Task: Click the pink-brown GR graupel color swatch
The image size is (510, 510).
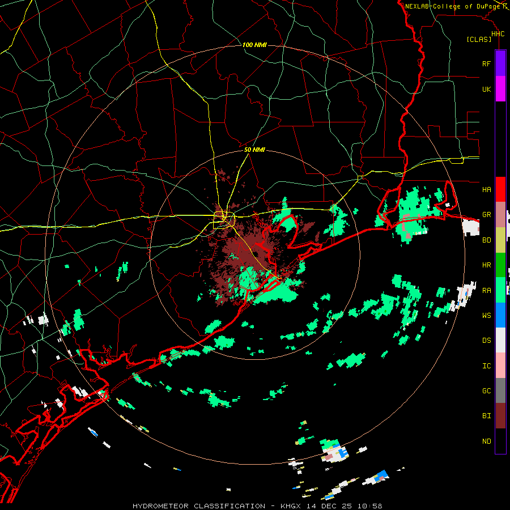Action: pos(500,215)
